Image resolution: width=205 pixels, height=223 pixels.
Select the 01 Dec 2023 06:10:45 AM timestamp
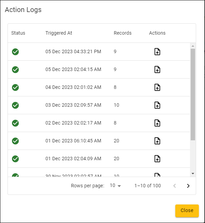[x=73, y=141]
